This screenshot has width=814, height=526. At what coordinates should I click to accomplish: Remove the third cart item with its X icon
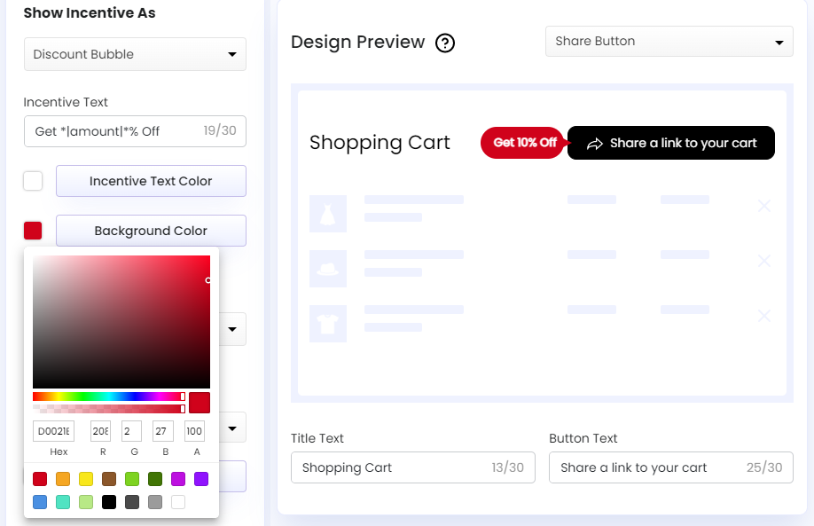pyautogui.click(x=763, y=316)
